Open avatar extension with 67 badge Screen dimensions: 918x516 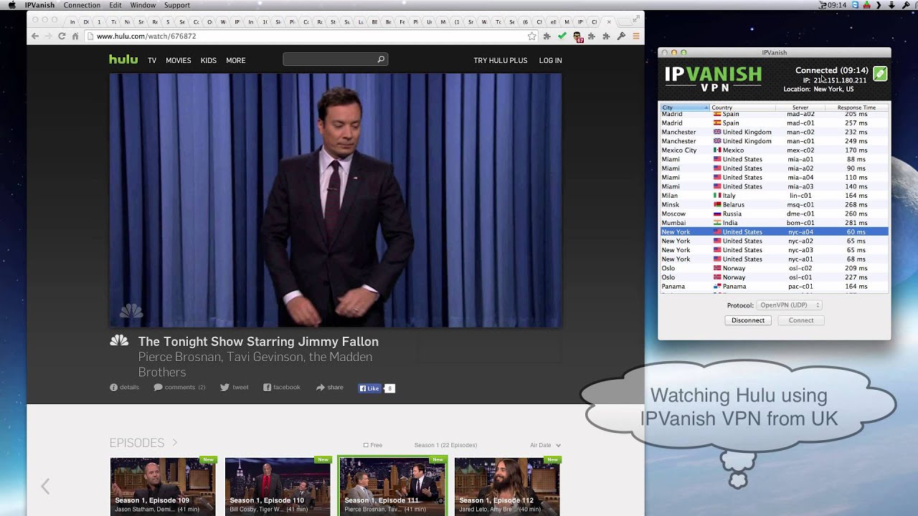click(x=577, y=37)
